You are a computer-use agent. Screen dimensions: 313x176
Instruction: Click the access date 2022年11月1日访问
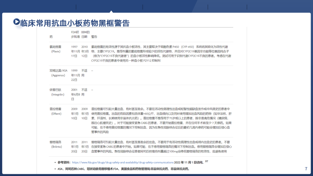(189, 162)
